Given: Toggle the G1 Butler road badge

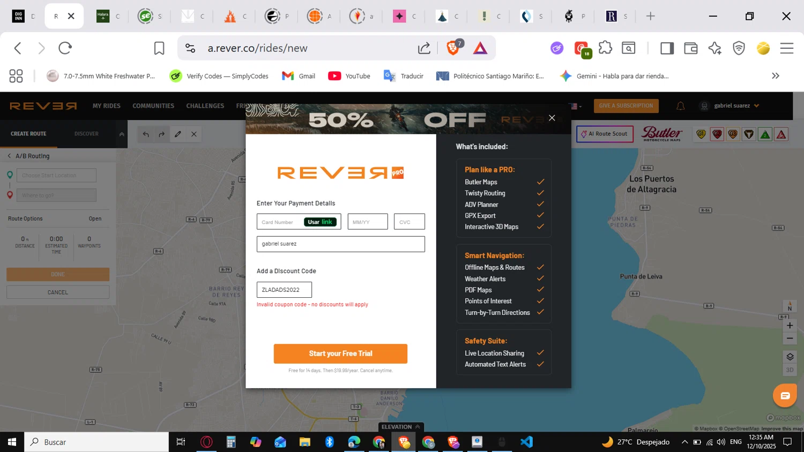Looking at the screenshot, I should 701,134.
